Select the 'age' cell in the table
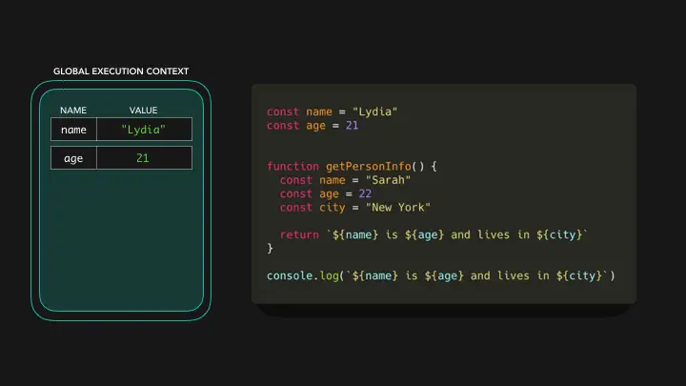Screen dimensions: 686x386 pyautogui.click(x=73, y=158)
